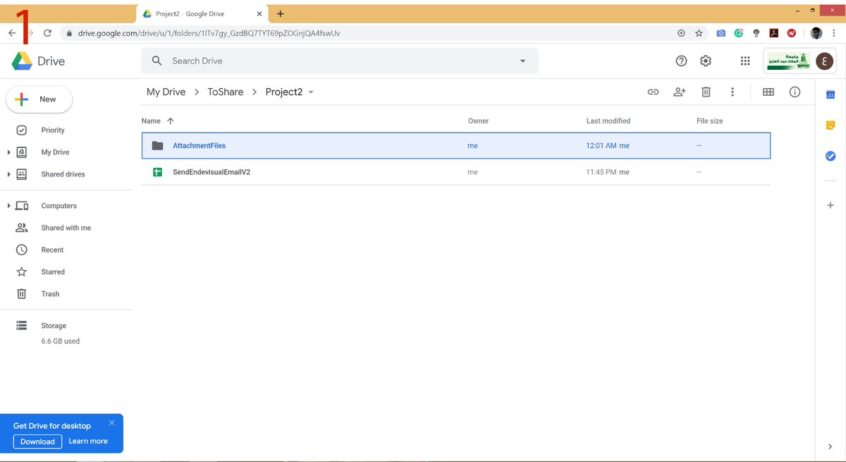Select the Project2 - Google Drive tab
Image resolution: width=846 pixels, height=462 pixels.
[202, 14]
